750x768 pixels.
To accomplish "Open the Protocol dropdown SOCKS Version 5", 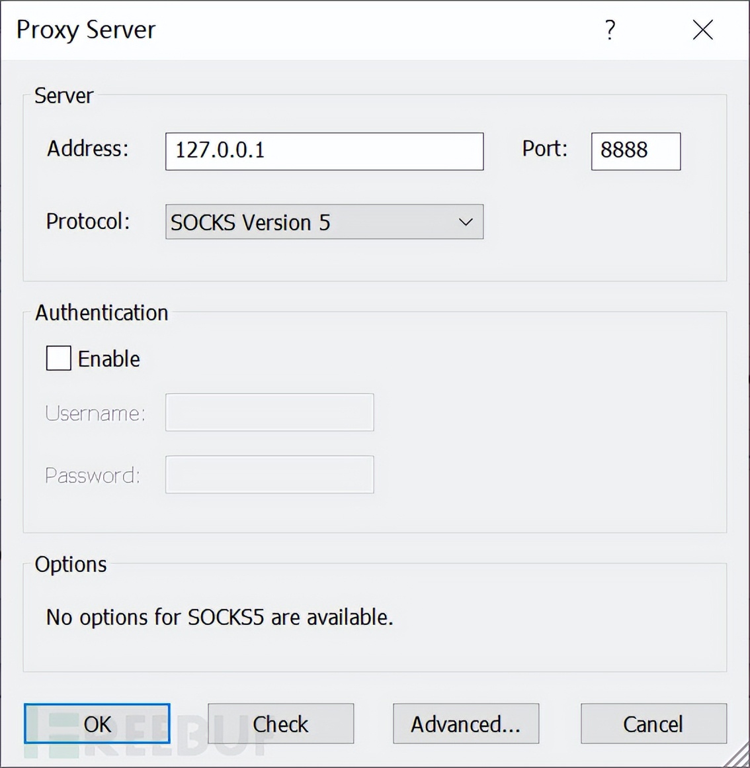I will (324, 222).
